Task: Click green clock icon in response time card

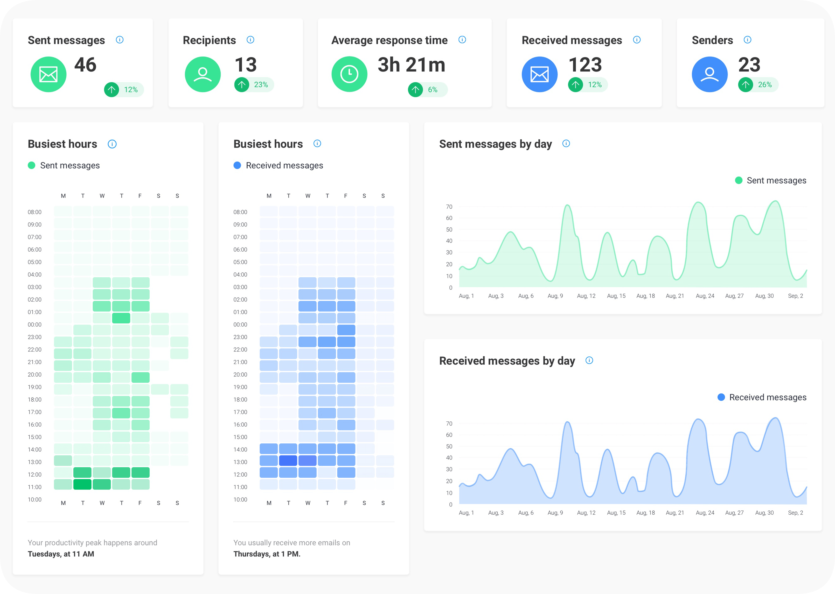Action: (x=349, y=74)
